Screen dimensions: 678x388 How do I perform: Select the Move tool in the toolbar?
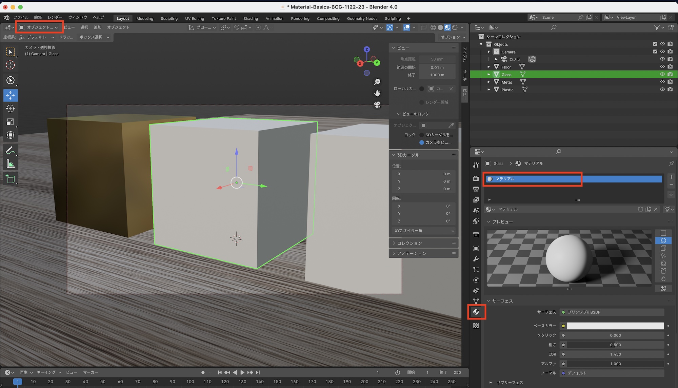(x=11, y=95)
